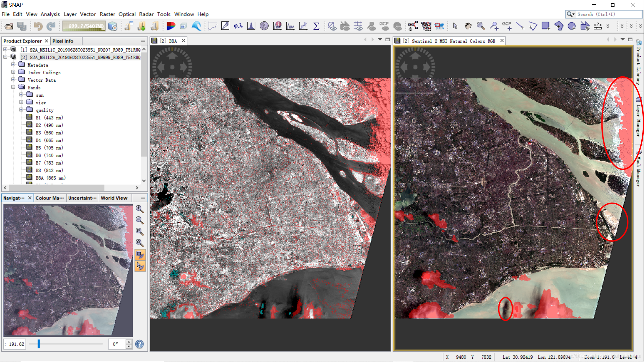Click the Sentinel 2 MSI Natural Colors RGB tab

[449, 41]
